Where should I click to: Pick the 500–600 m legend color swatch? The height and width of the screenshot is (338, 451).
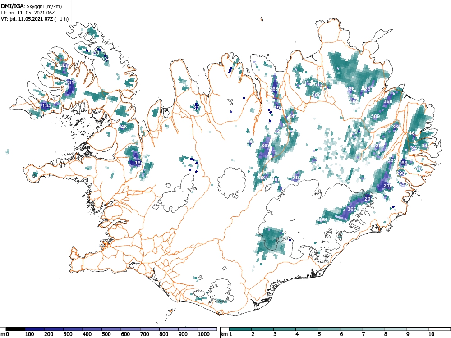point(111,329)
